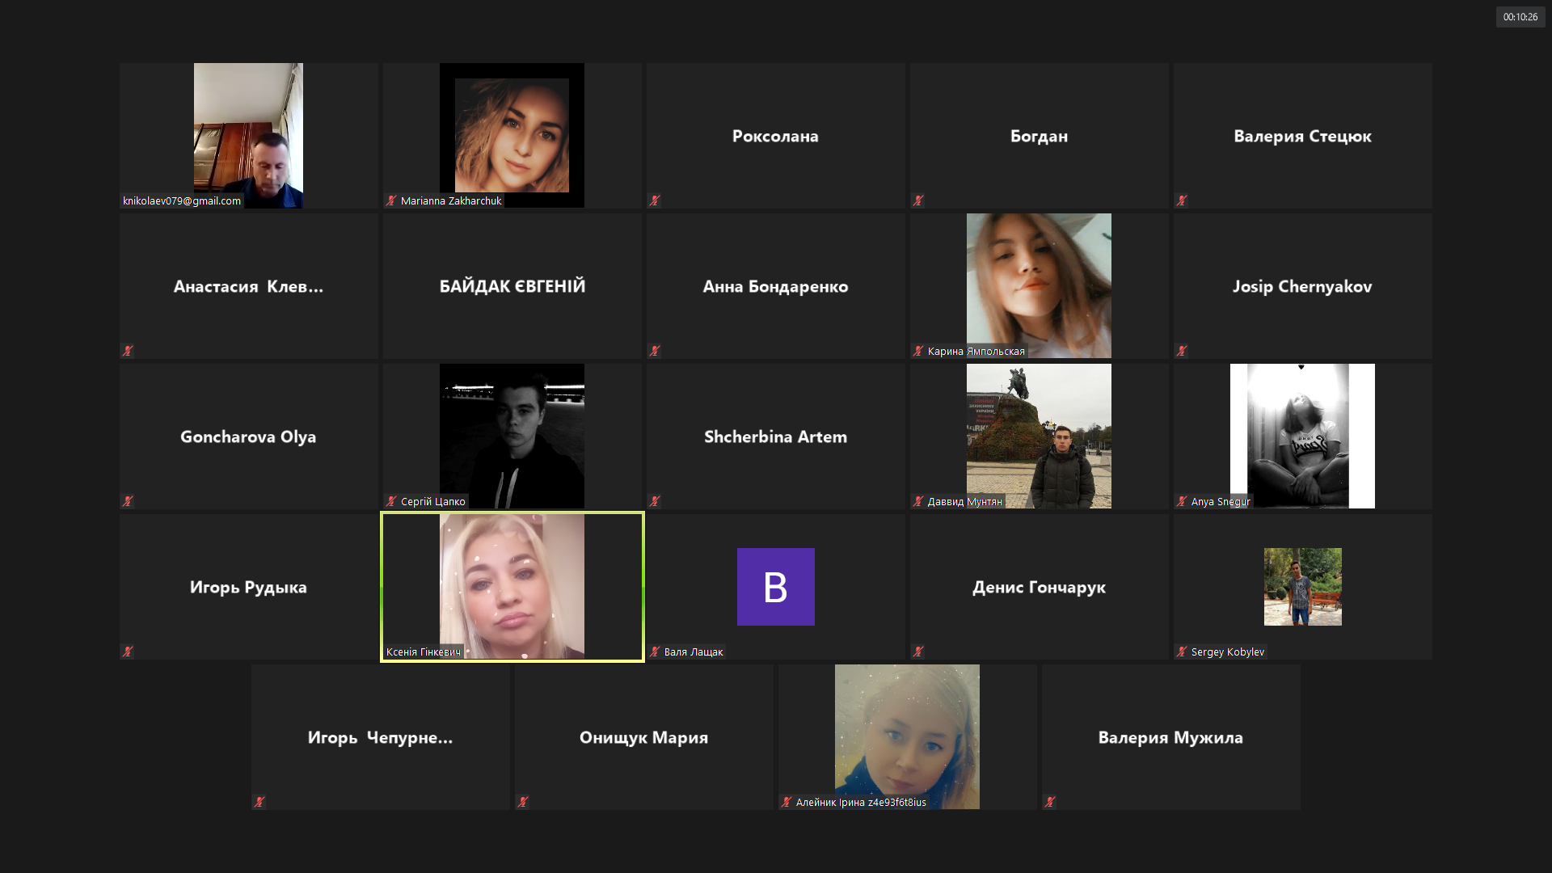The height and width of the screenshot is (873, 1552).
Task: Select the БАЙДАК ЄВГЕНІЙ participant tile
Action: click(x=512, y=286)
